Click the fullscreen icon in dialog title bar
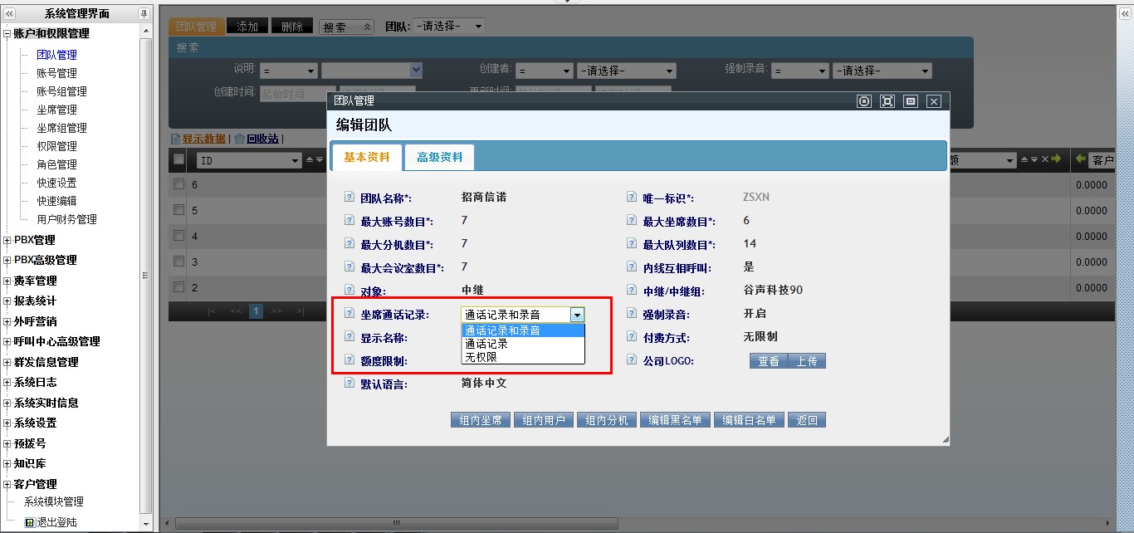 pyautogui.click(x=887, y=101)
